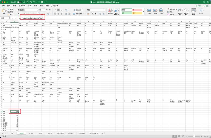Click the 共享 (Share) button
The width and height of the screenshot is (211, 138).
[198, 6]
